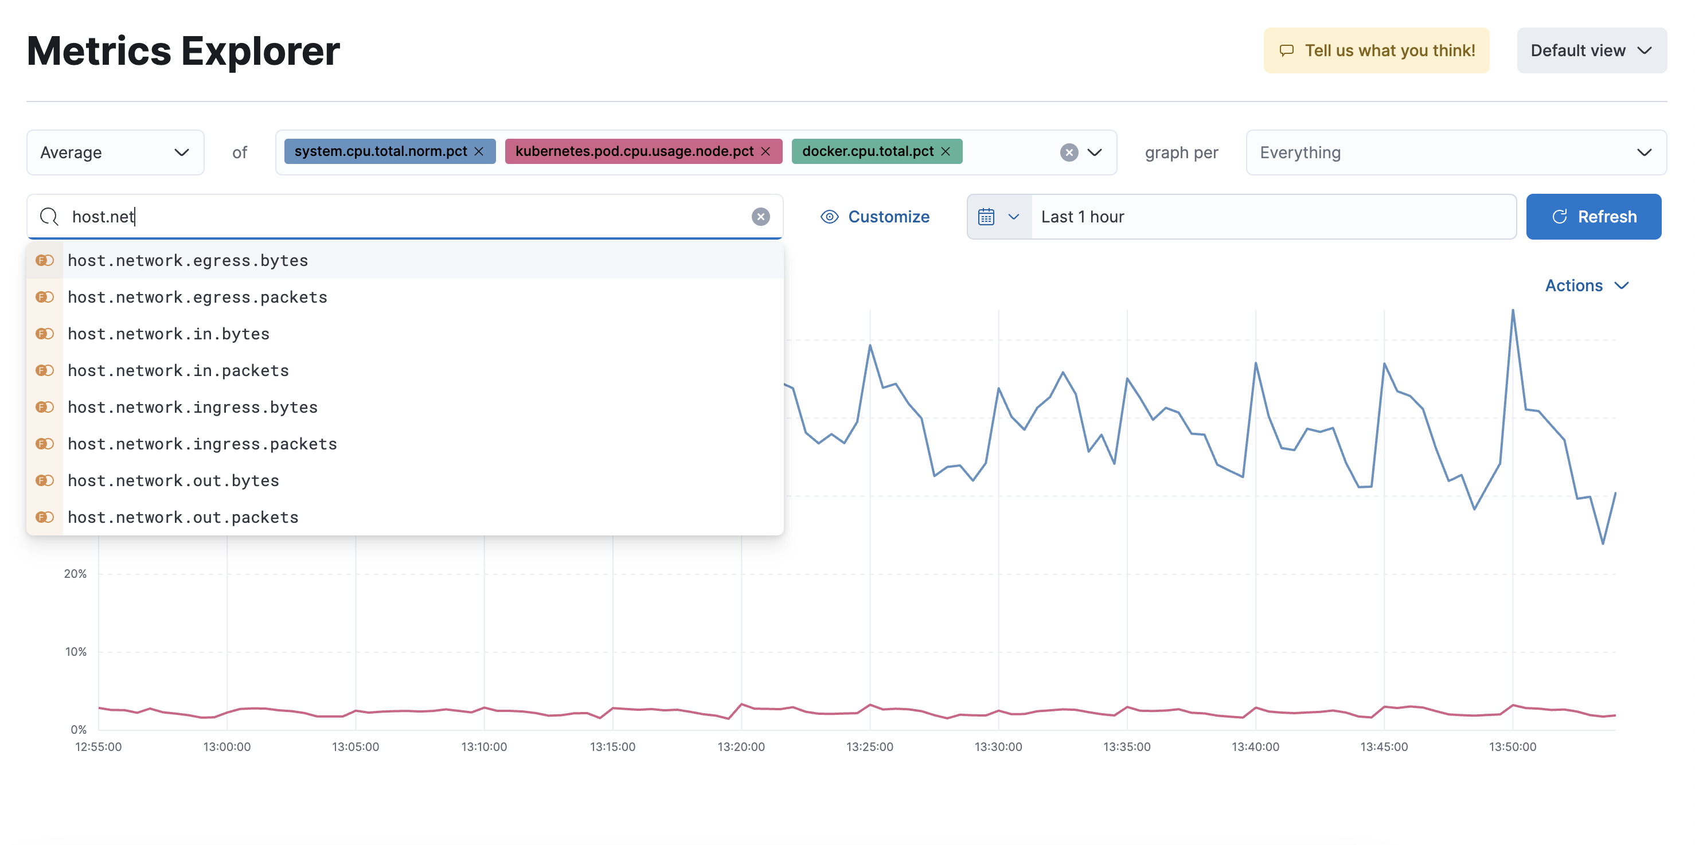
Task: Open the graph per Everything dropdown
Action: tap(1455, 152)
